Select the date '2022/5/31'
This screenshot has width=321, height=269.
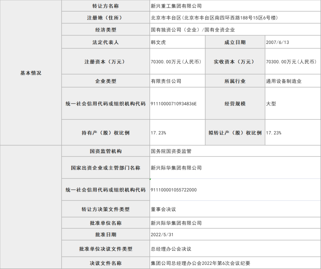[x=162, y=235]
